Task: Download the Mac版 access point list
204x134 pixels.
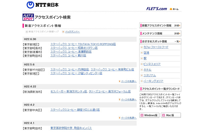Action: (171, 115)
